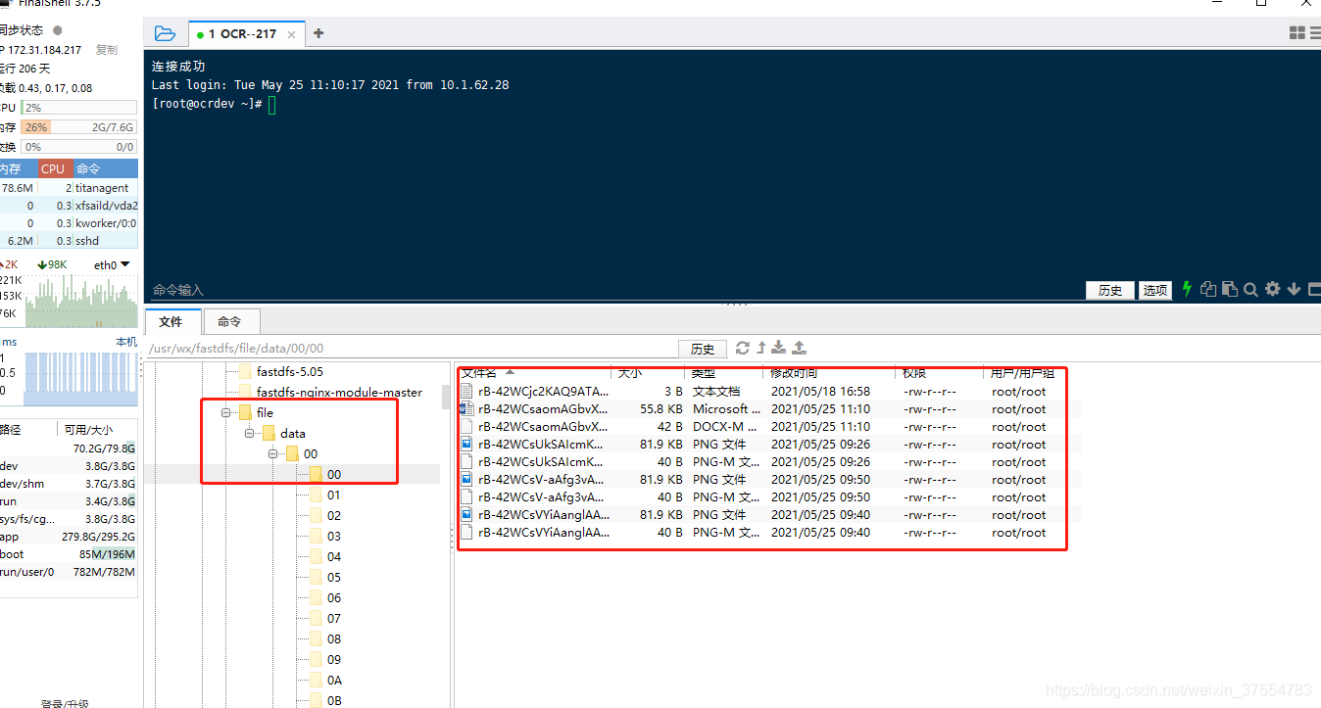
Task: Select the 1 OCR--217 session tab
Action: click(245, 33)
